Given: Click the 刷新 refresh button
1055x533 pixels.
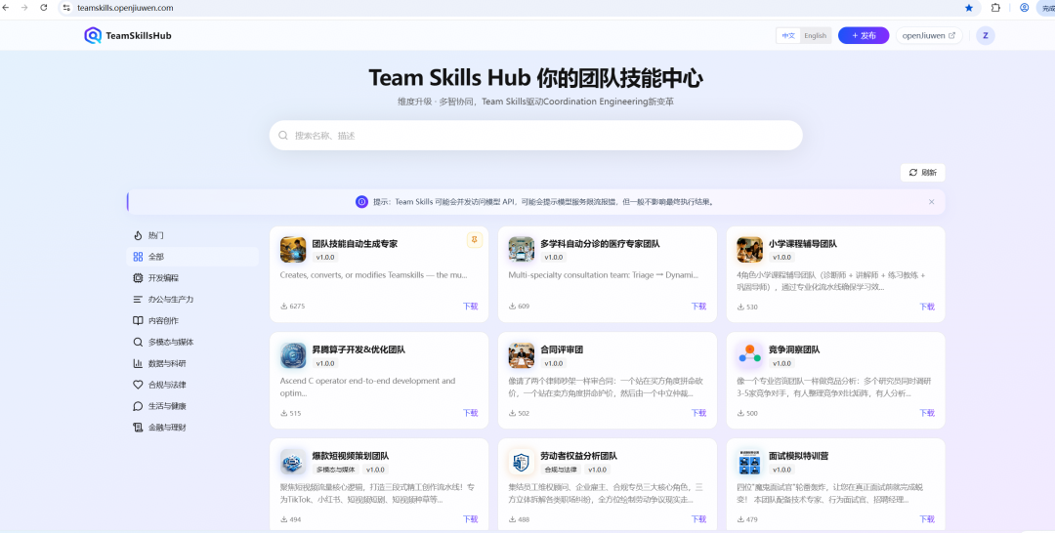Looking at the screenshot, I should tap(922, 172).
